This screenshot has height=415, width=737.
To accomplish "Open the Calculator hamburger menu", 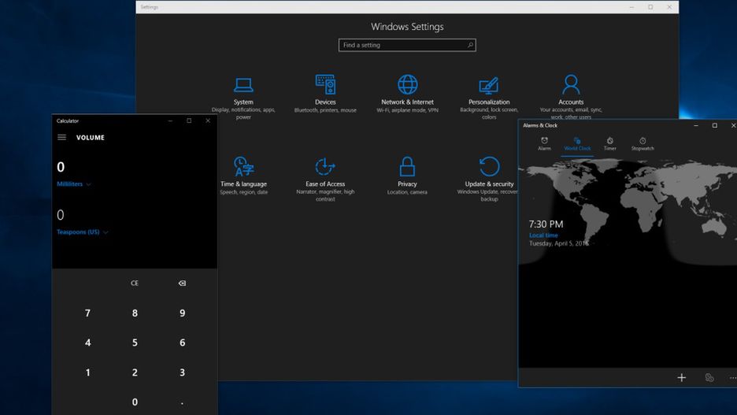I will click(61, 137).
